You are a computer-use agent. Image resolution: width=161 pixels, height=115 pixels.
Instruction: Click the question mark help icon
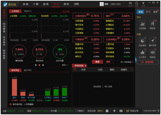159,111
